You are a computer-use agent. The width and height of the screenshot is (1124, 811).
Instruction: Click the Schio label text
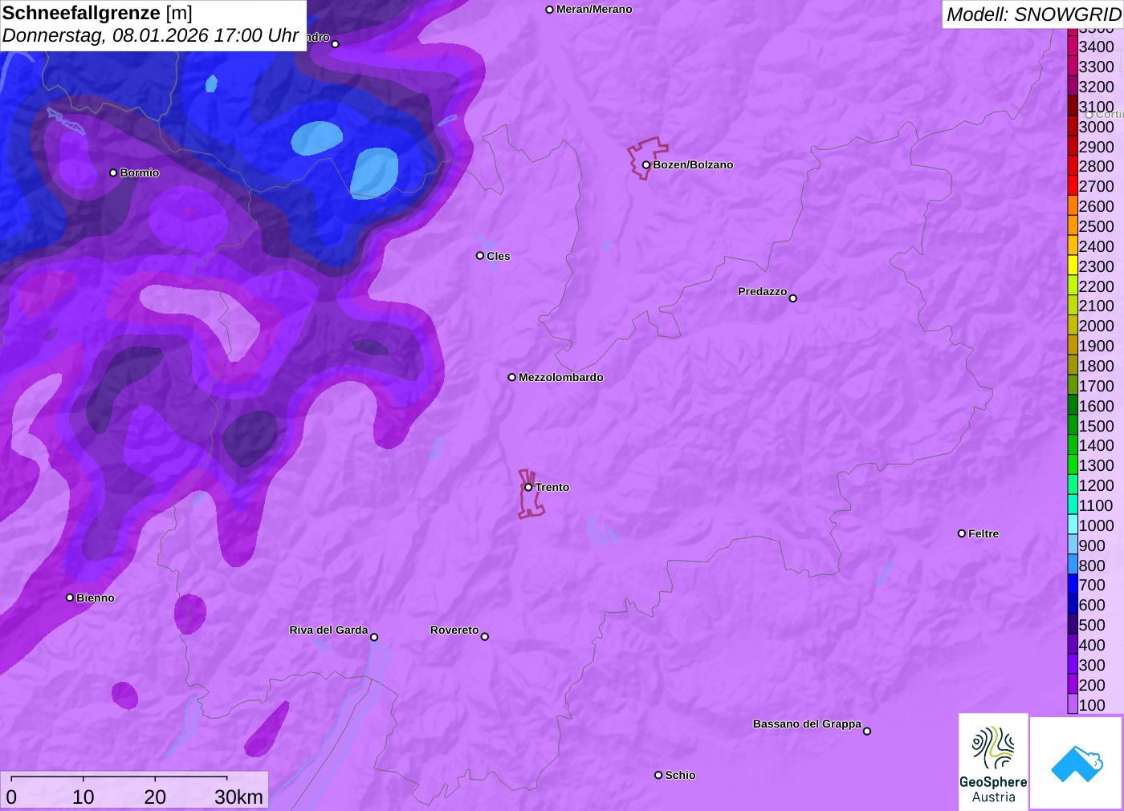coord(680,775)
